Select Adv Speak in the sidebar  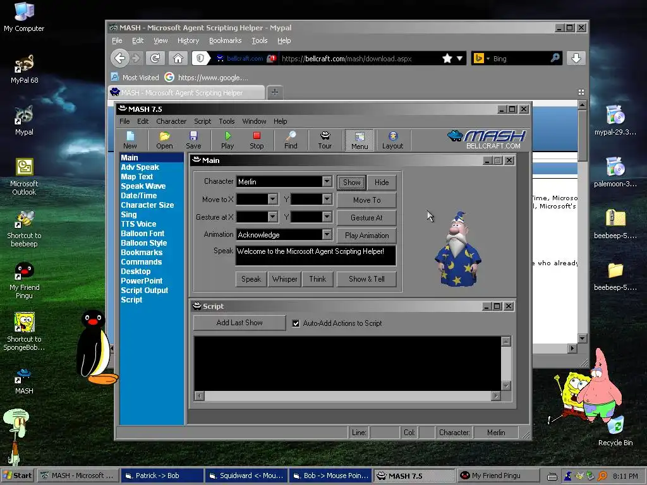(x=140, y=167)
